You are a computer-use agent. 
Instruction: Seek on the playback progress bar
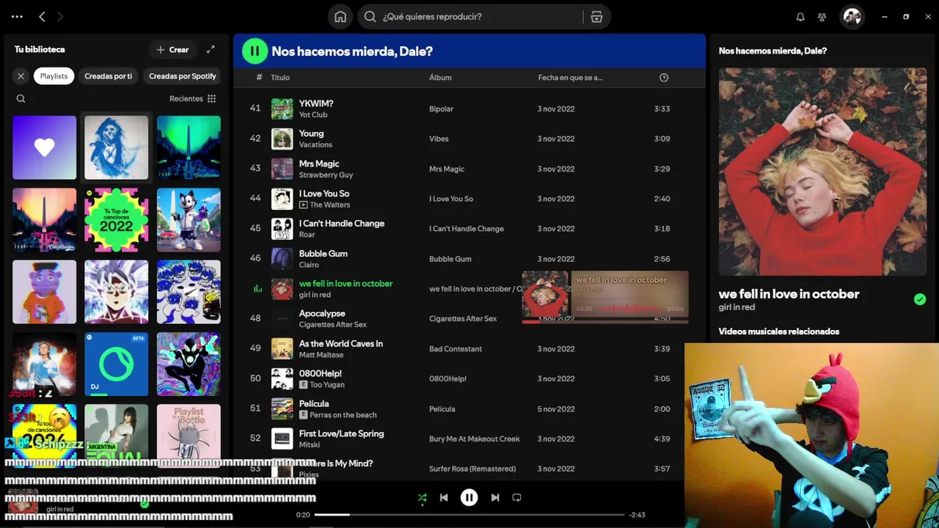click(469, 515)
